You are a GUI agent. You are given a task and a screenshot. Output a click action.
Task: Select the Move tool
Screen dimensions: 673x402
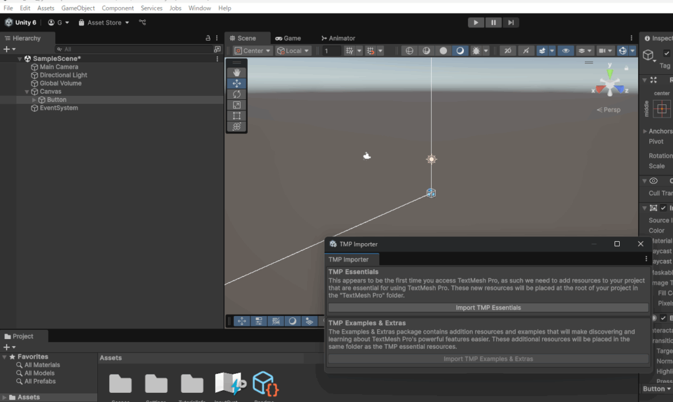(x=237, y=83)
